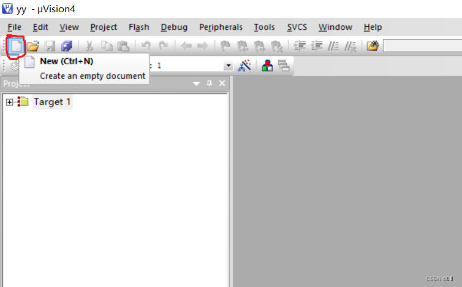Open the Tools menu

[264, 27]
